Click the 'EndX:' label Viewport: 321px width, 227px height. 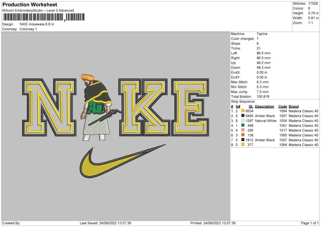click(x=235, y=72)
